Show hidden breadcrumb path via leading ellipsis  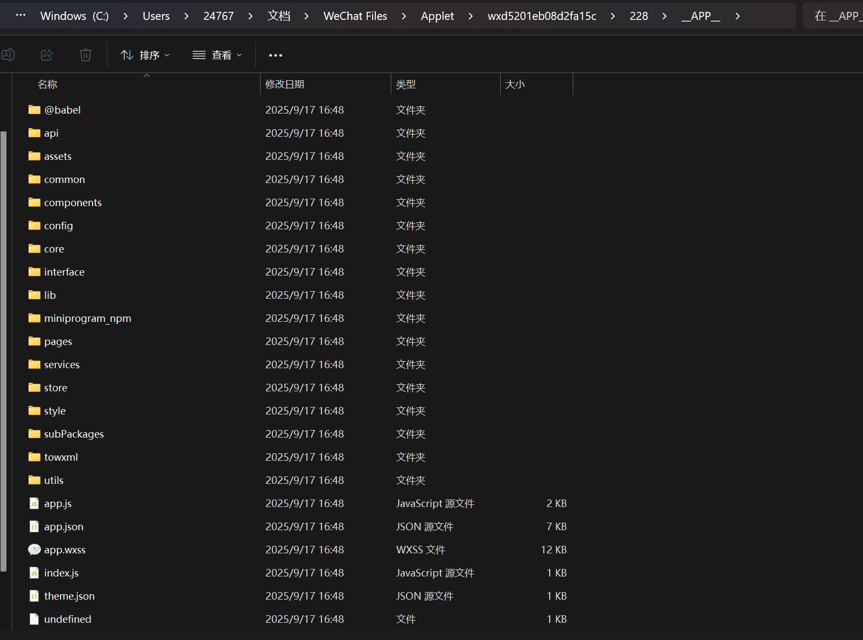click(20, 16)
